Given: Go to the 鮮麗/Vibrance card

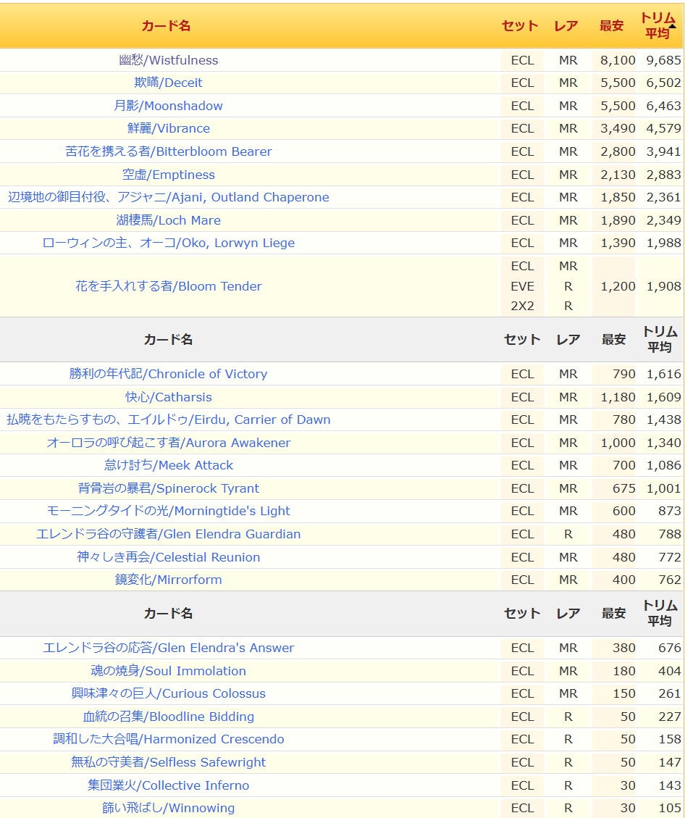Looking at the screenshot, I should pos(169,128).
